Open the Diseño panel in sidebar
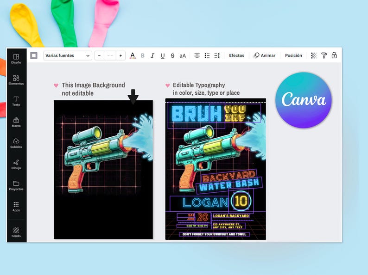Image resolution: width=368 pixels, height=275 pixels. (16, 59)
